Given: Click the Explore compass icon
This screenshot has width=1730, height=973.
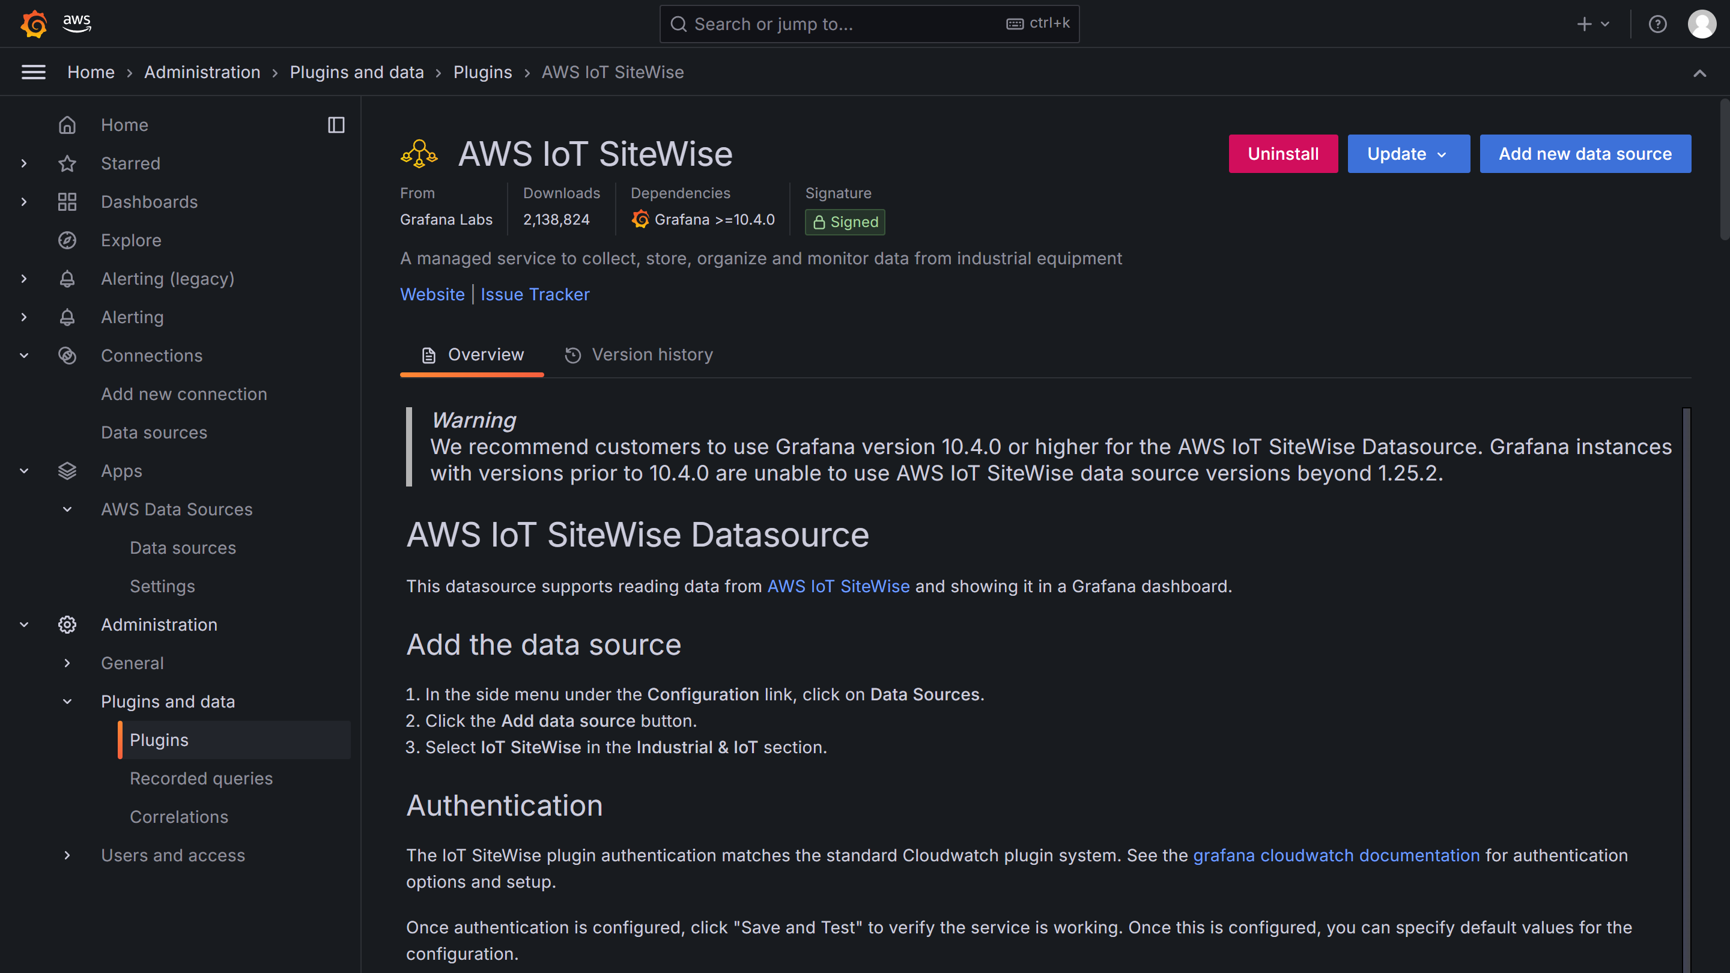Looking at the screenshot, I should [x=67, y=240].
